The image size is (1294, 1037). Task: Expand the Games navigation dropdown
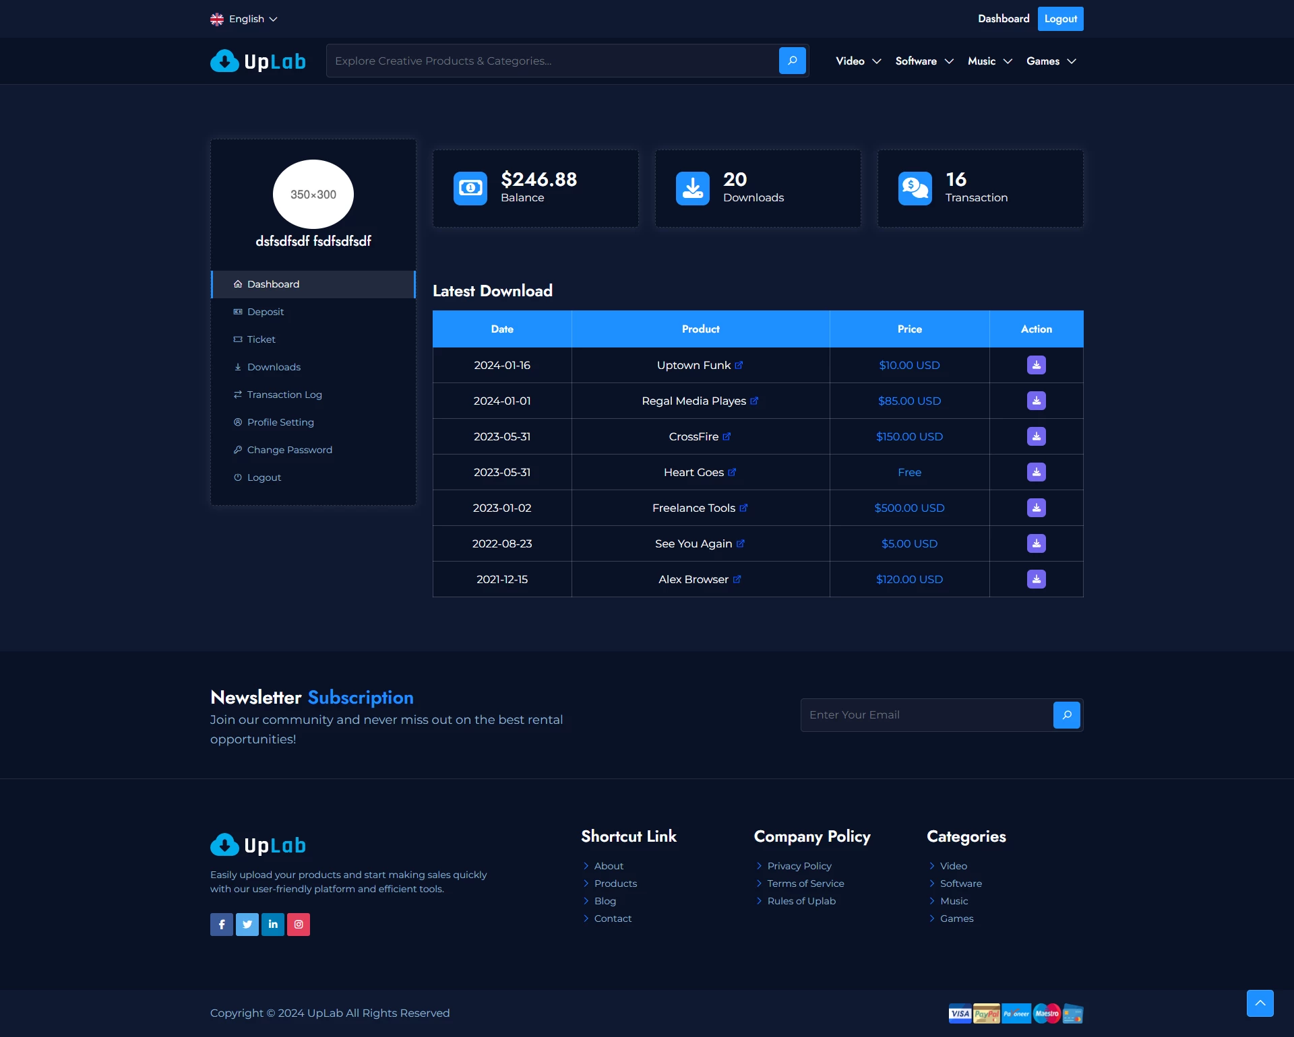1051,61
